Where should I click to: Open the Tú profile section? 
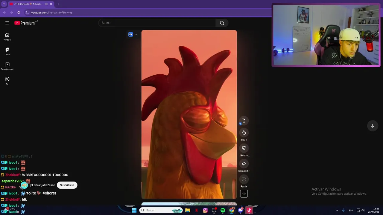(x=7, y=81)
